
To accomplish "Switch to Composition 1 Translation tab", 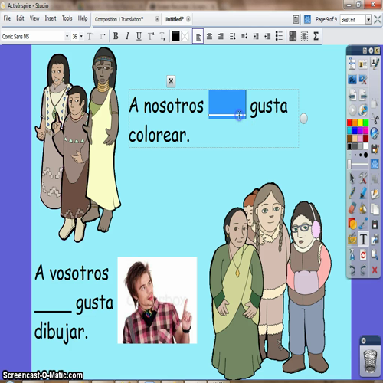I will (x=119, y=19).
